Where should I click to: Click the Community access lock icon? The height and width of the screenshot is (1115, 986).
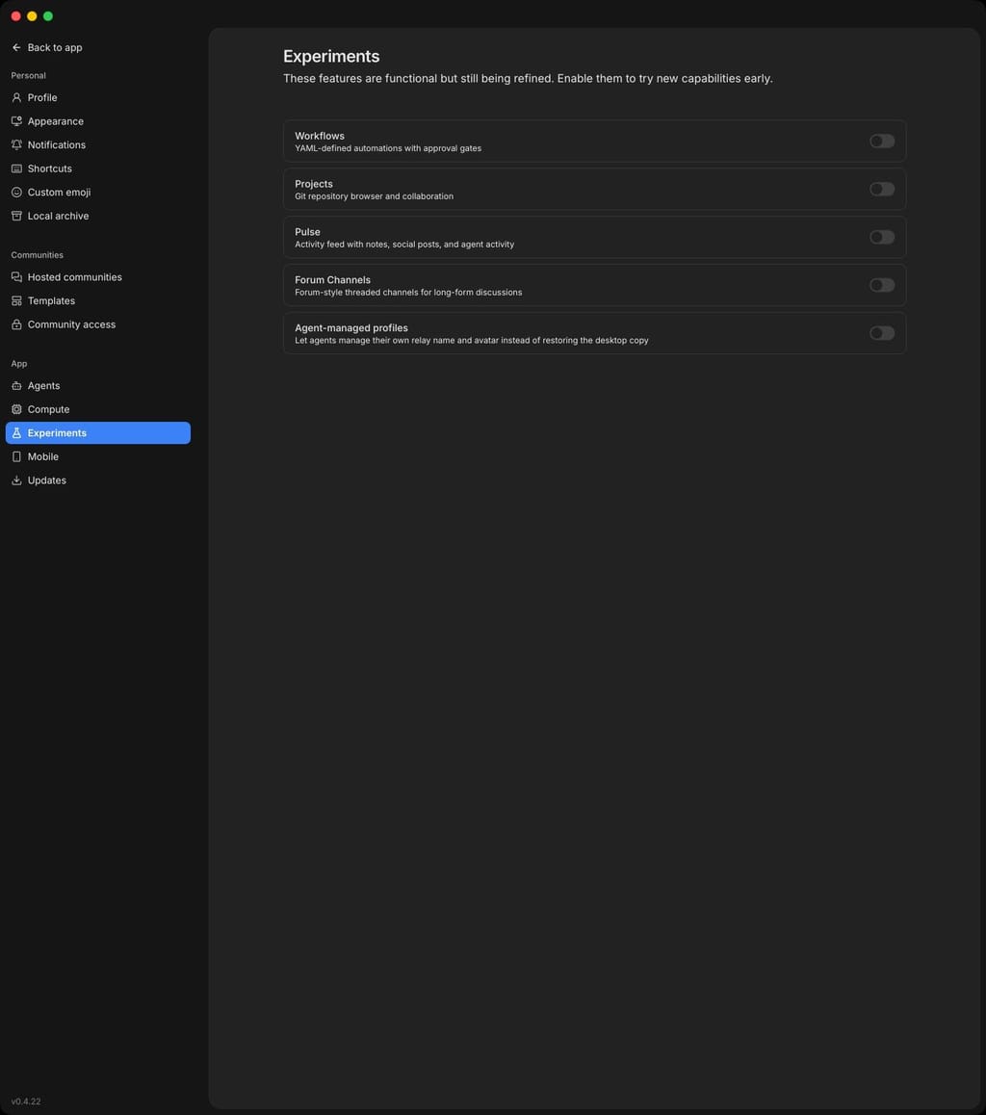16,324
